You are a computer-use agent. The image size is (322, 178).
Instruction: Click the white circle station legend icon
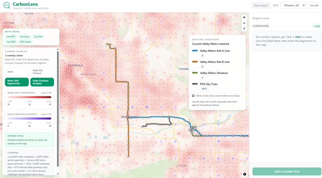click(x=193, y=96)
